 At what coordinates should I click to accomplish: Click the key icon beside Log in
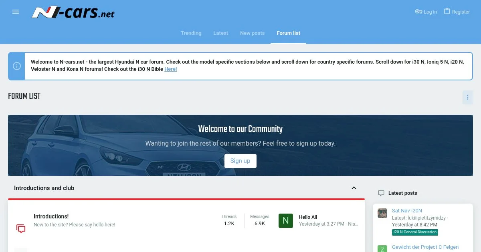coord(418,12)
